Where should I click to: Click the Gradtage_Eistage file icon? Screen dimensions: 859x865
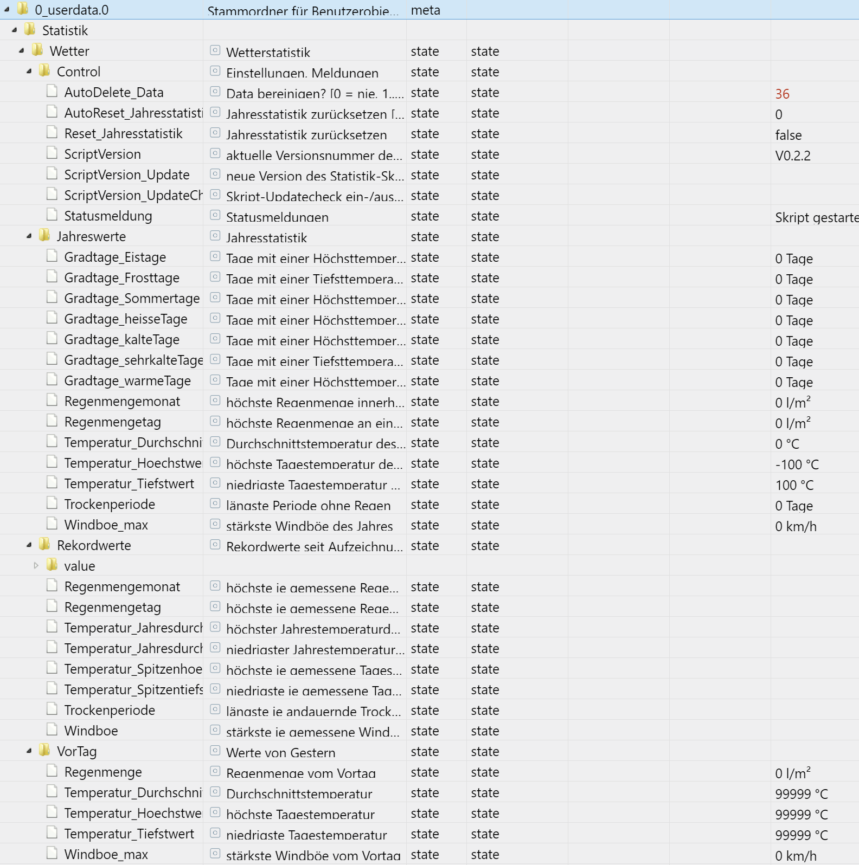click(52, 256)
